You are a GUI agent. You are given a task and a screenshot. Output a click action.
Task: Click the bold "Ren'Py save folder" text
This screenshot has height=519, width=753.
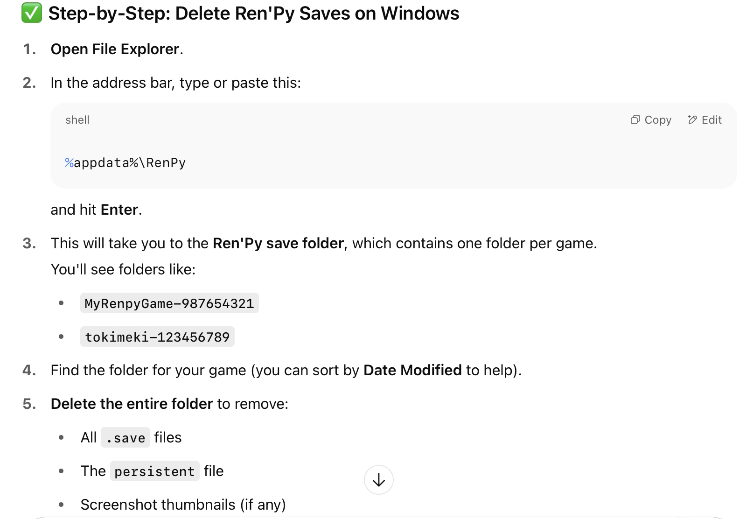[x=278, y=243]
